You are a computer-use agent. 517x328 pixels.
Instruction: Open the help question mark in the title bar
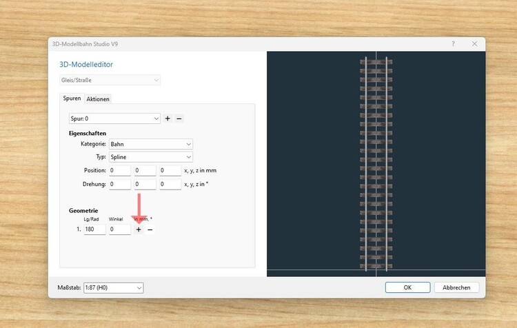453,44
